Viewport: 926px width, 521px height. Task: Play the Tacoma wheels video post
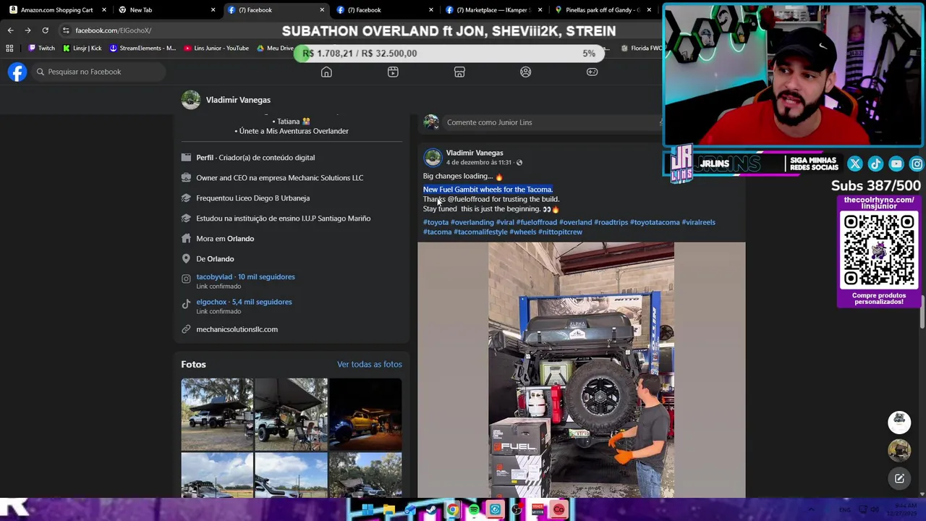(x=581, y=370)
